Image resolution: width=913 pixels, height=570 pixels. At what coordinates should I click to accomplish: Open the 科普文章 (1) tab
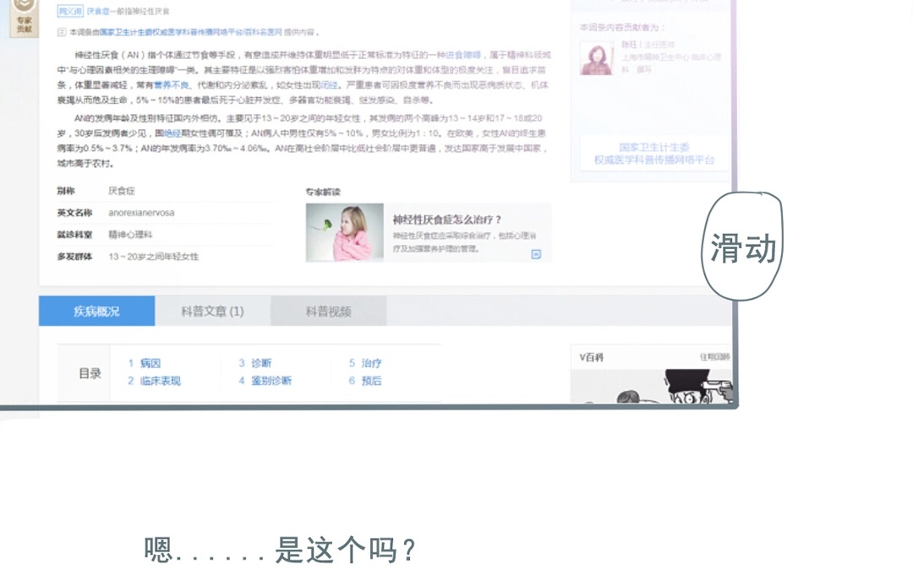(212, 312)
